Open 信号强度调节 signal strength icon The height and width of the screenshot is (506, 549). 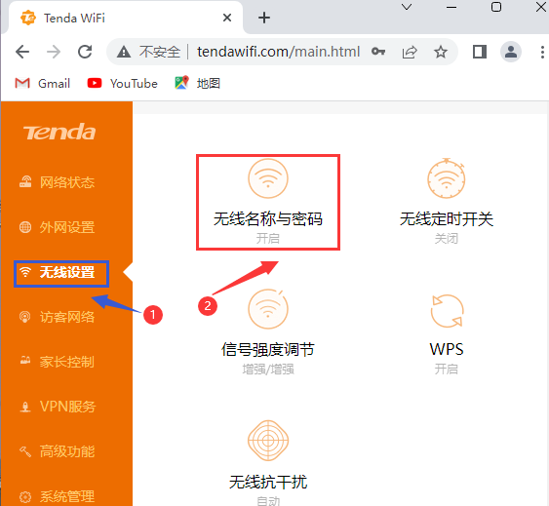[x=268, y=309]
